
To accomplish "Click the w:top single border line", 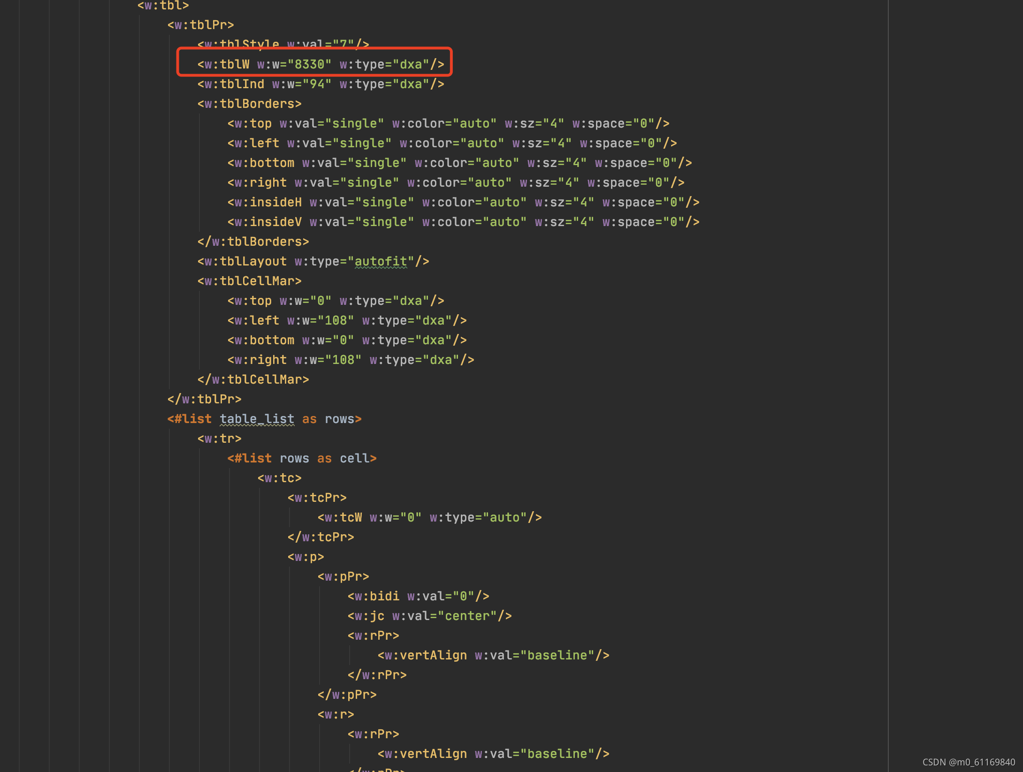I will pos(448,123).
